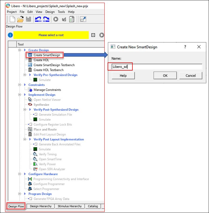Click the blue info icon beside root banner
Viewport: 209px width, 213px height.
[10, 35]
